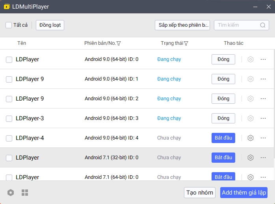Select the LDPlayer-3 checkbox

click(9, 118)
